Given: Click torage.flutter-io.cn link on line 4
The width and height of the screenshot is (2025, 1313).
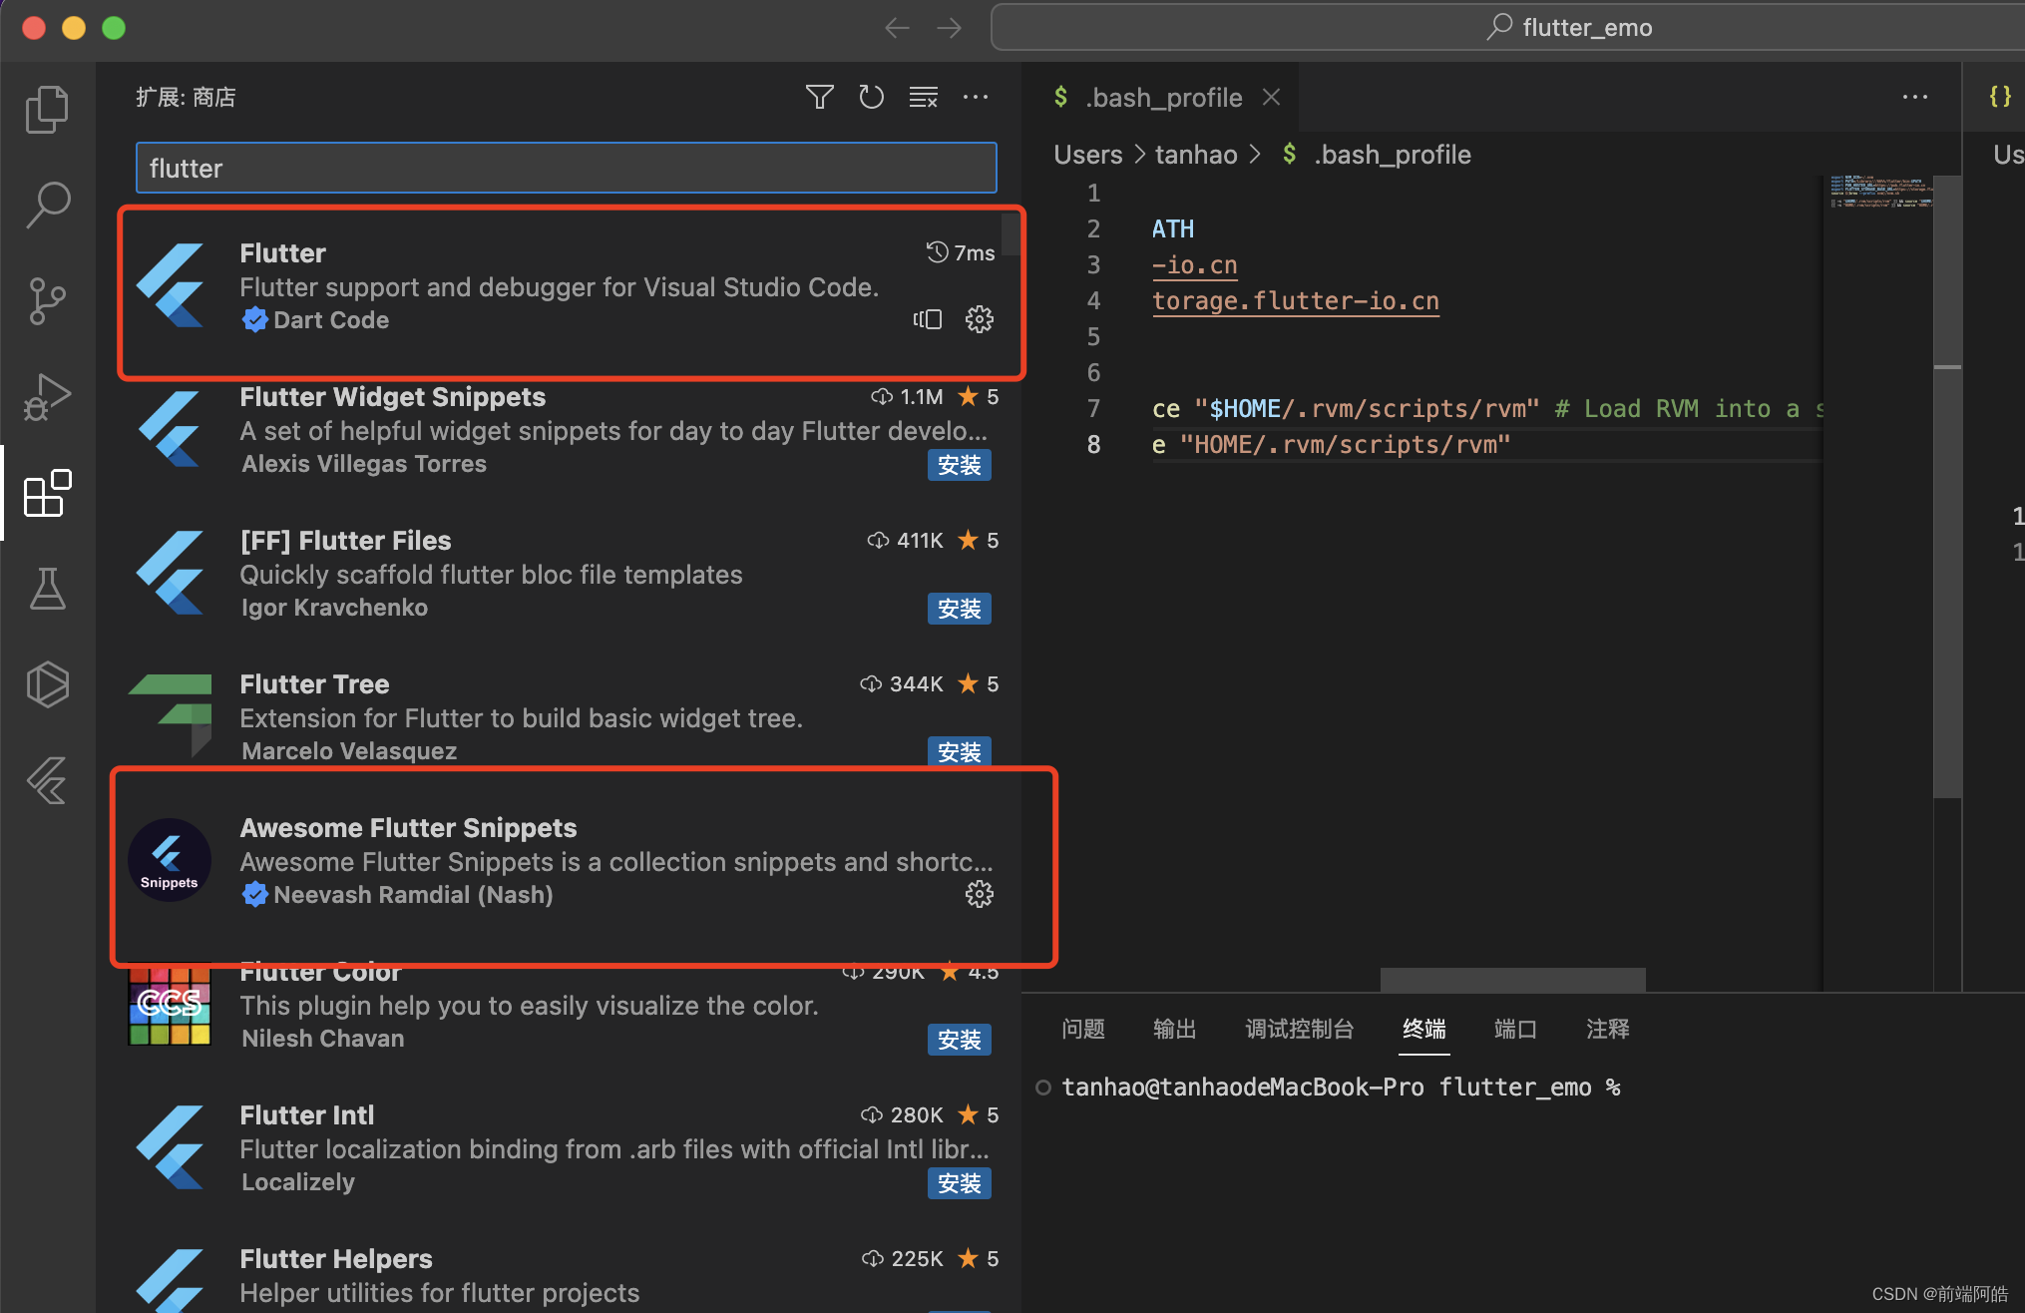Looking at the screenshot, I should click(1296, 301).
